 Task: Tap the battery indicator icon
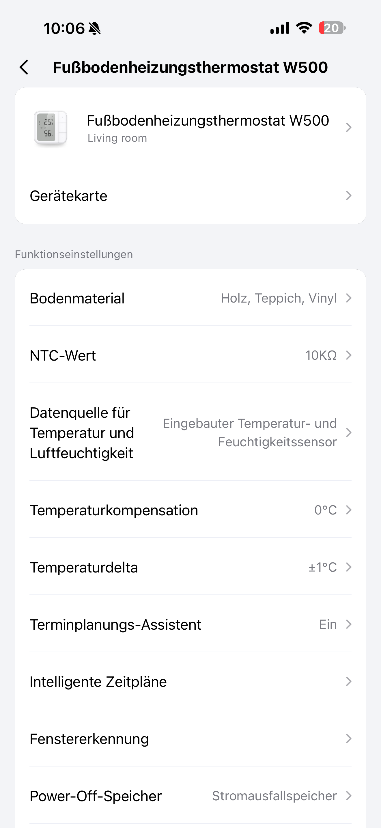click(x=332, y=28)
